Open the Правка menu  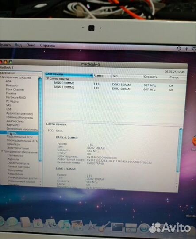point(5,45)
